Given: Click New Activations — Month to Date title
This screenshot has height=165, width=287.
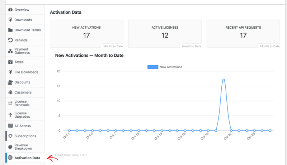Looking at the screenshot, I should [x=89, y=56].
